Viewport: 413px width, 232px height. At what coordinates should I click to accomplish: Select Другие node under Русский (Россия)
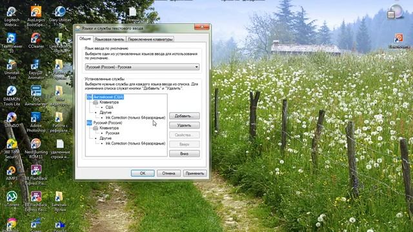click(105, 138)
